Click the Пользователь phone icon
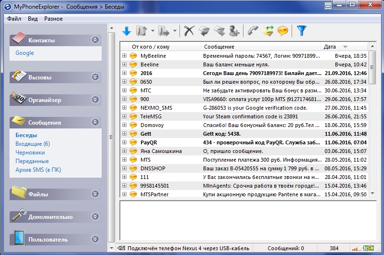 [19, 237]
